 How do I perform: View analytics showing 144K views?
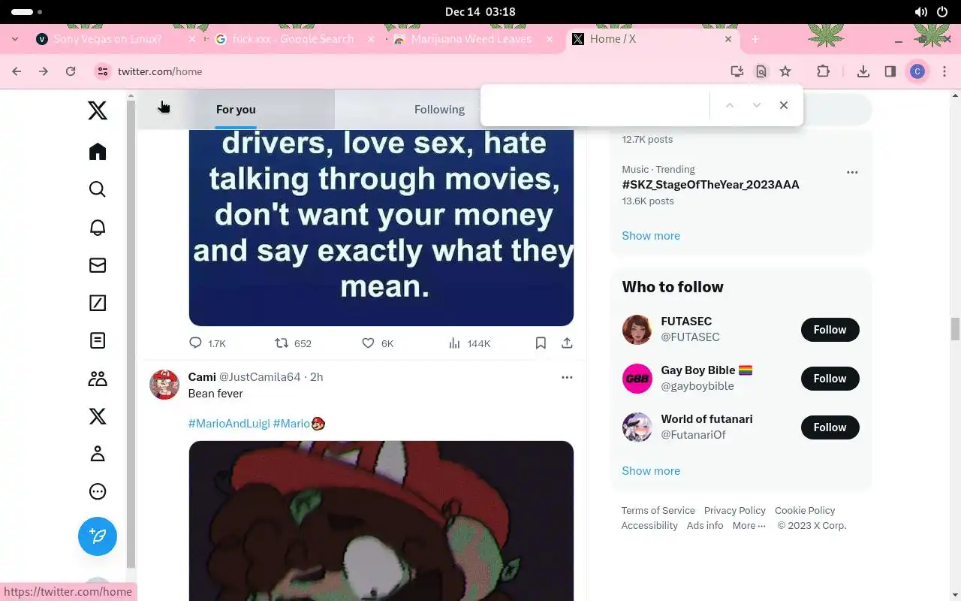(469, 343)
